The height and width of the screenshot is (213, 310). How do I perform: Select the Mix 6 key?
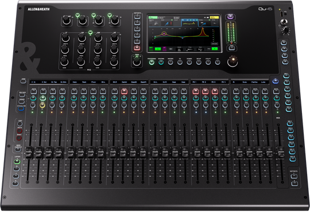[289, 109]
